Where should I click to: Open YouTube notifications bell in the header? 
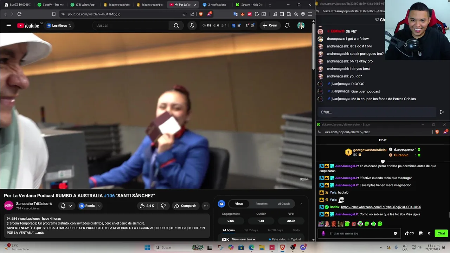[287, 25]
